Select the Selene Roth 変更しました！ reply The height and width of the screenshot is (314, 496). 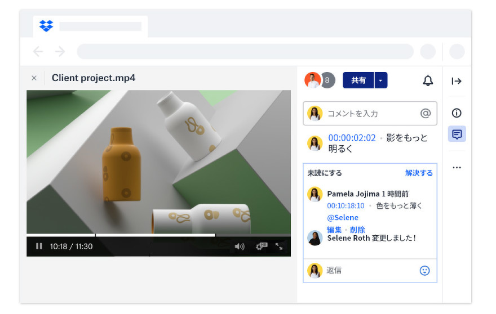click(x=371, y=238)
